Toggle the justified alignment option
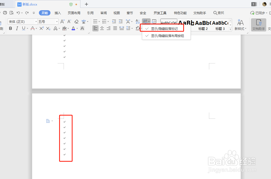Screen dimensions: 271x179 (115, 28)
